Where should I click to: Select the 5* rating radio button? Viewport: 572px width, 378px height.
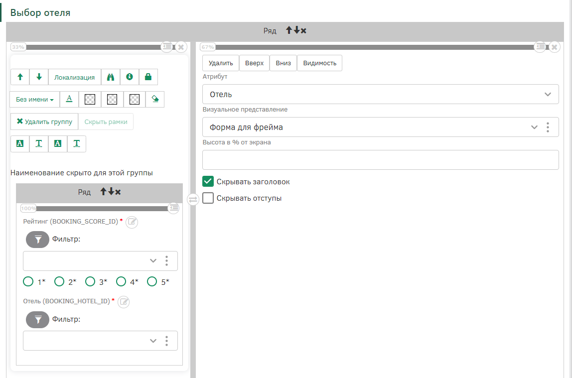tap(152, 281)
